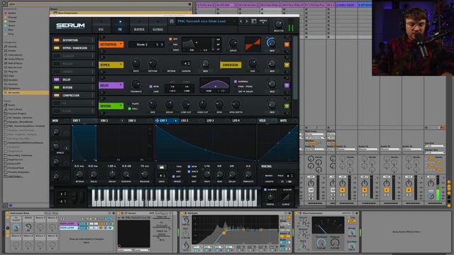Select All results in the Ableton browser
The image size is (454, 255).
pos(26,93)
